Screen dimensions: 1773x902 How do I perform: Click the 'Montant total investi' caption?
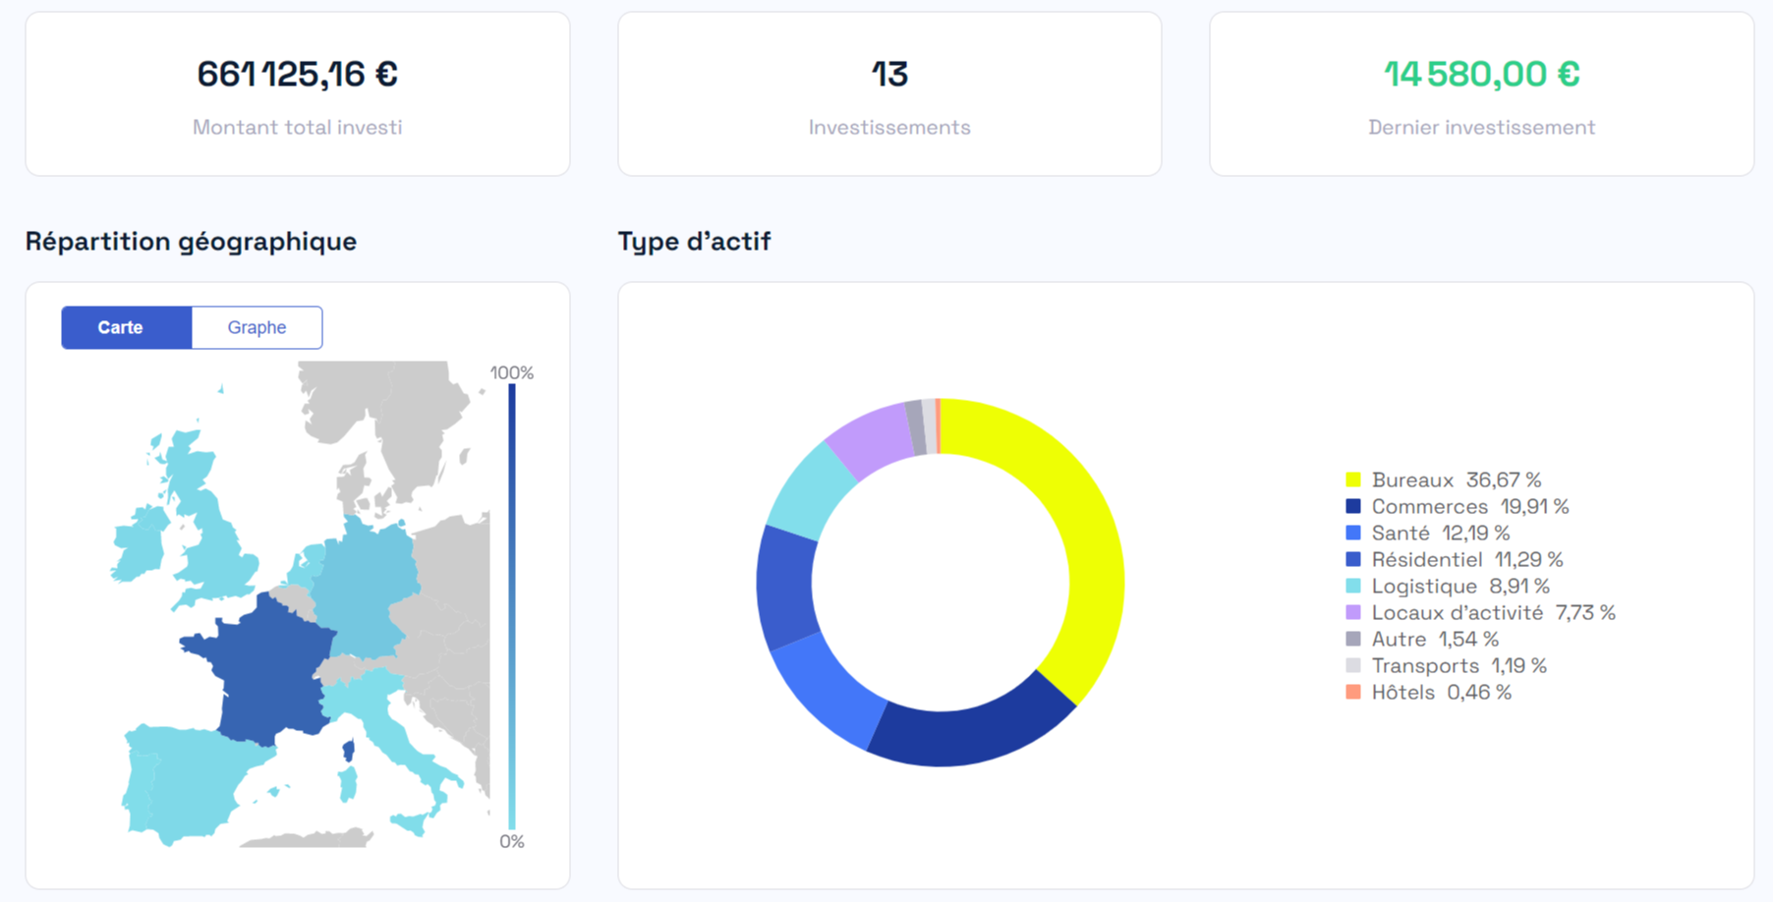298,127
